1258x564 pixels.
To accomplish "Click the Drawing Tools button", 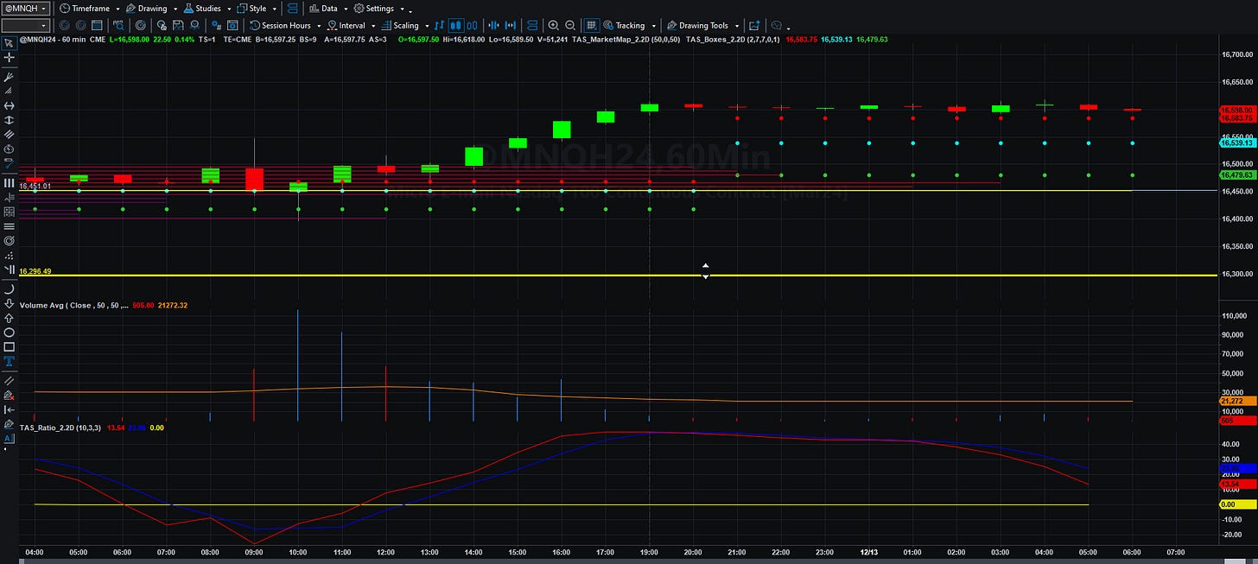I will click(702, 26).
